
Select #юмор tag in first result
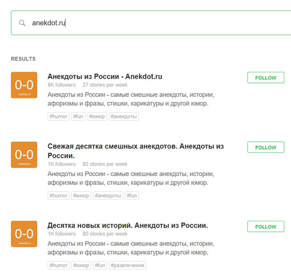click(97, 116)
